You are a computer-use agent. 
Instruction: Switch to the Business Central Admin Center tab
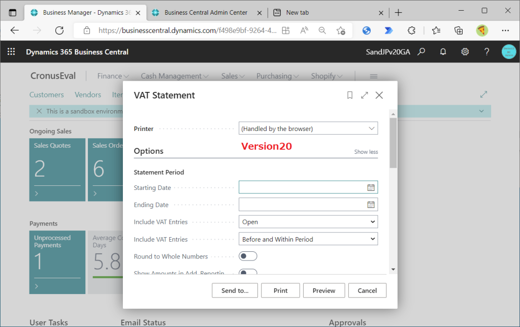(x=206, y=13)
